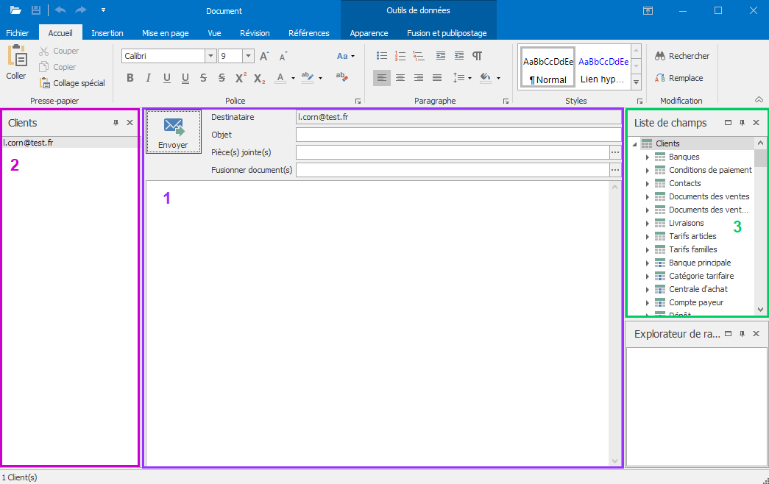
Task: Click in the Objet subject field
Action: point(458,135)
